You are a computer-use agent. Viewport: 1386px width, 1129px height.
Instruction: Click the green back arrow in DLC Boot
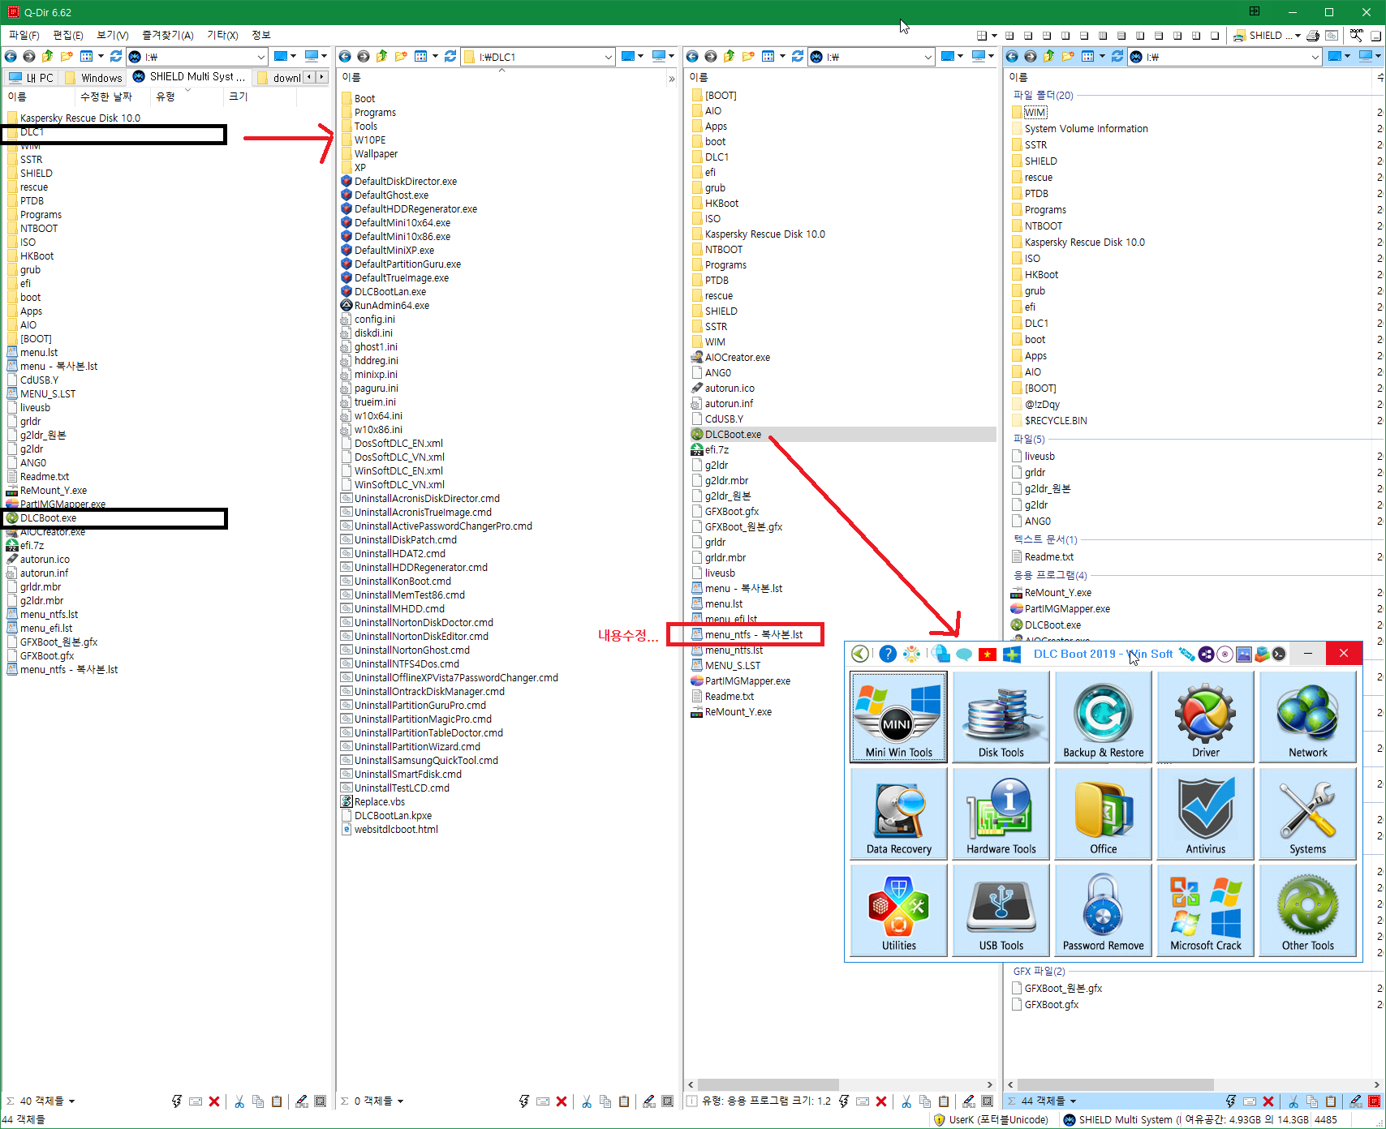[860, 654]
